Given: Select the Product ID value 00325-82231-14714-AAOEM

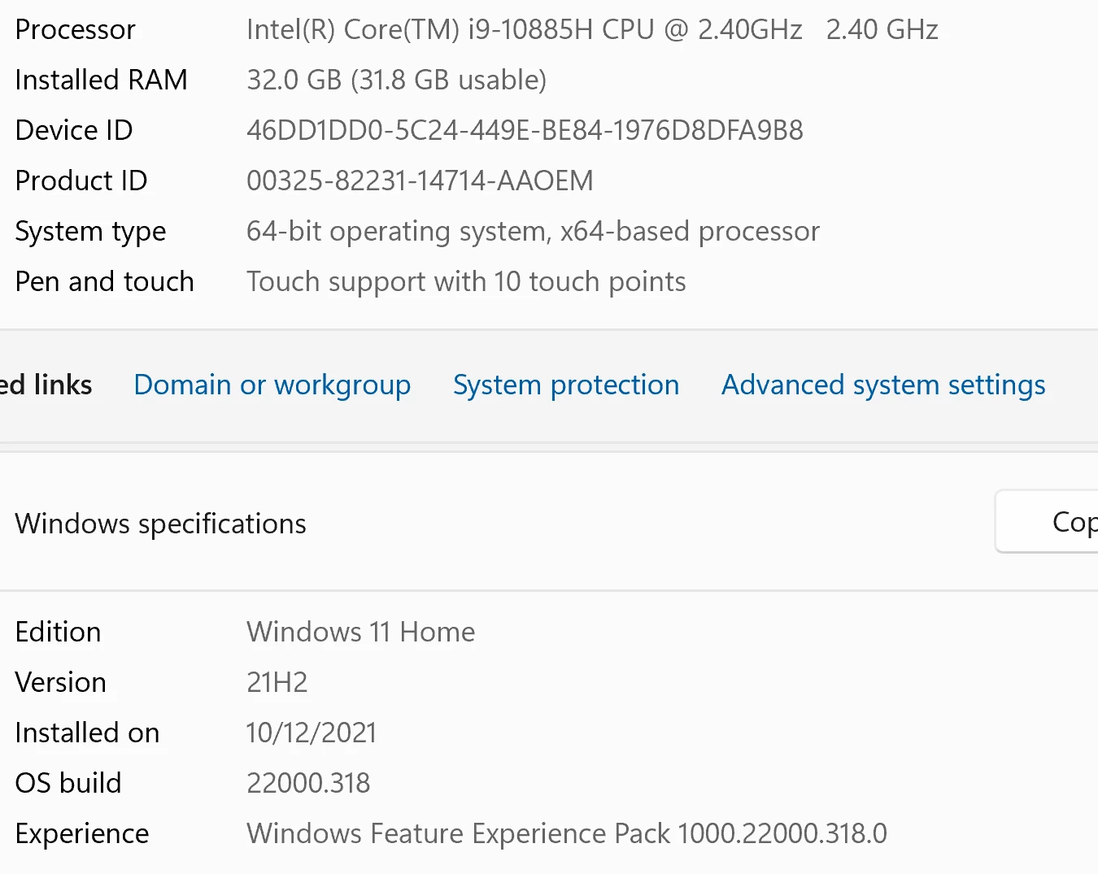Looking at the screenshot, I should click(x=420, y=180).
